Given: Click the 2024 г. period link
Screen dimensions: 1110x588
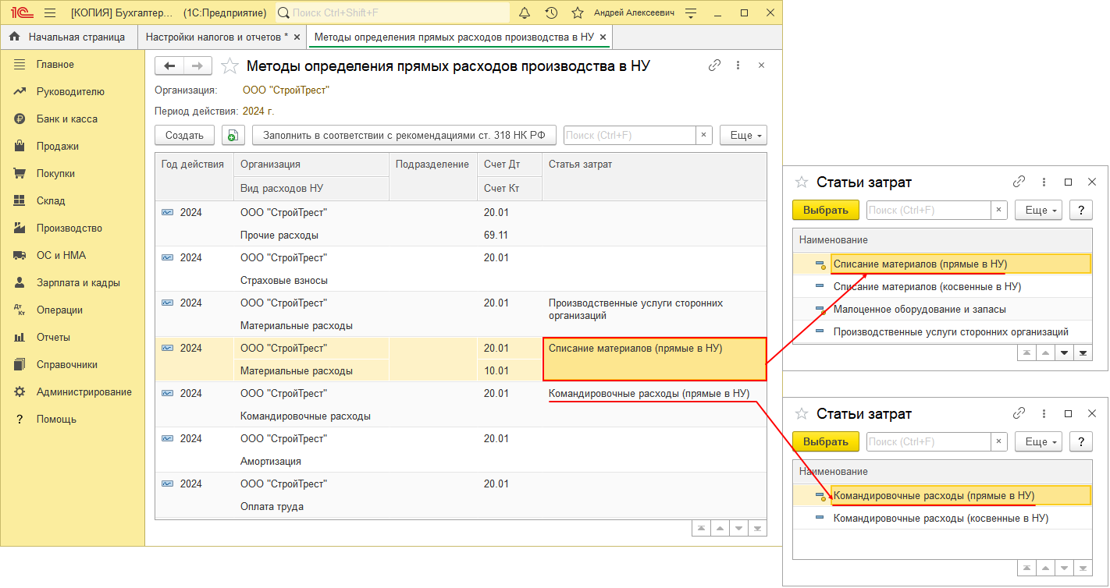Looking at the screenshot, I should tap(258, 111).
